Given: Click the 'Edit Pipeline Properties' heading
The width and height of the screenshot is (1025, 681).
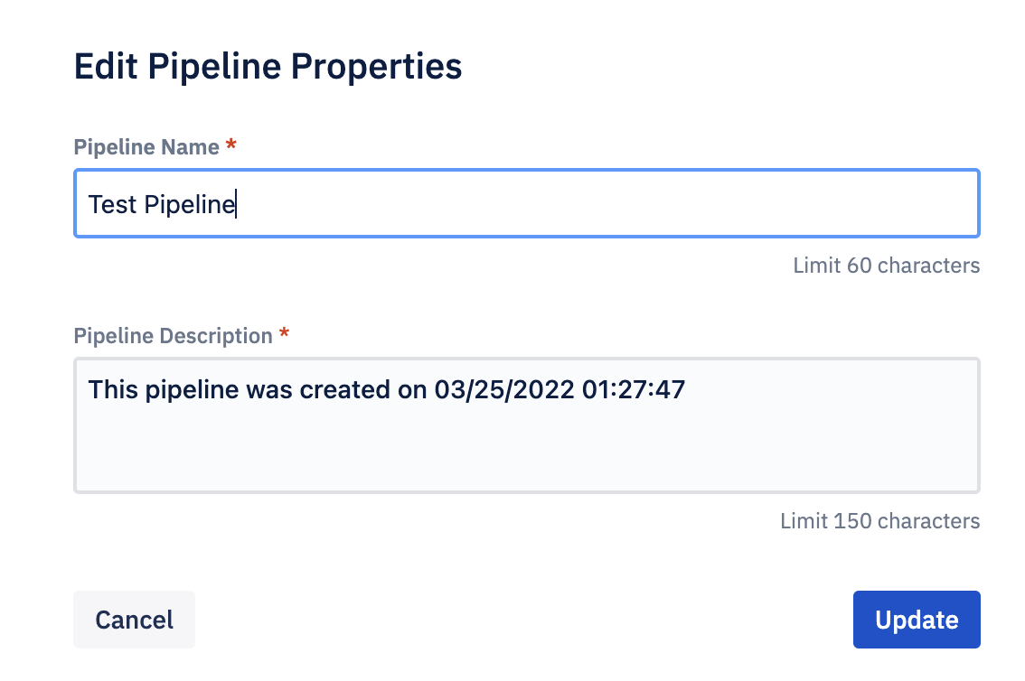Looking at the screenshot, I should coord(268,66).
